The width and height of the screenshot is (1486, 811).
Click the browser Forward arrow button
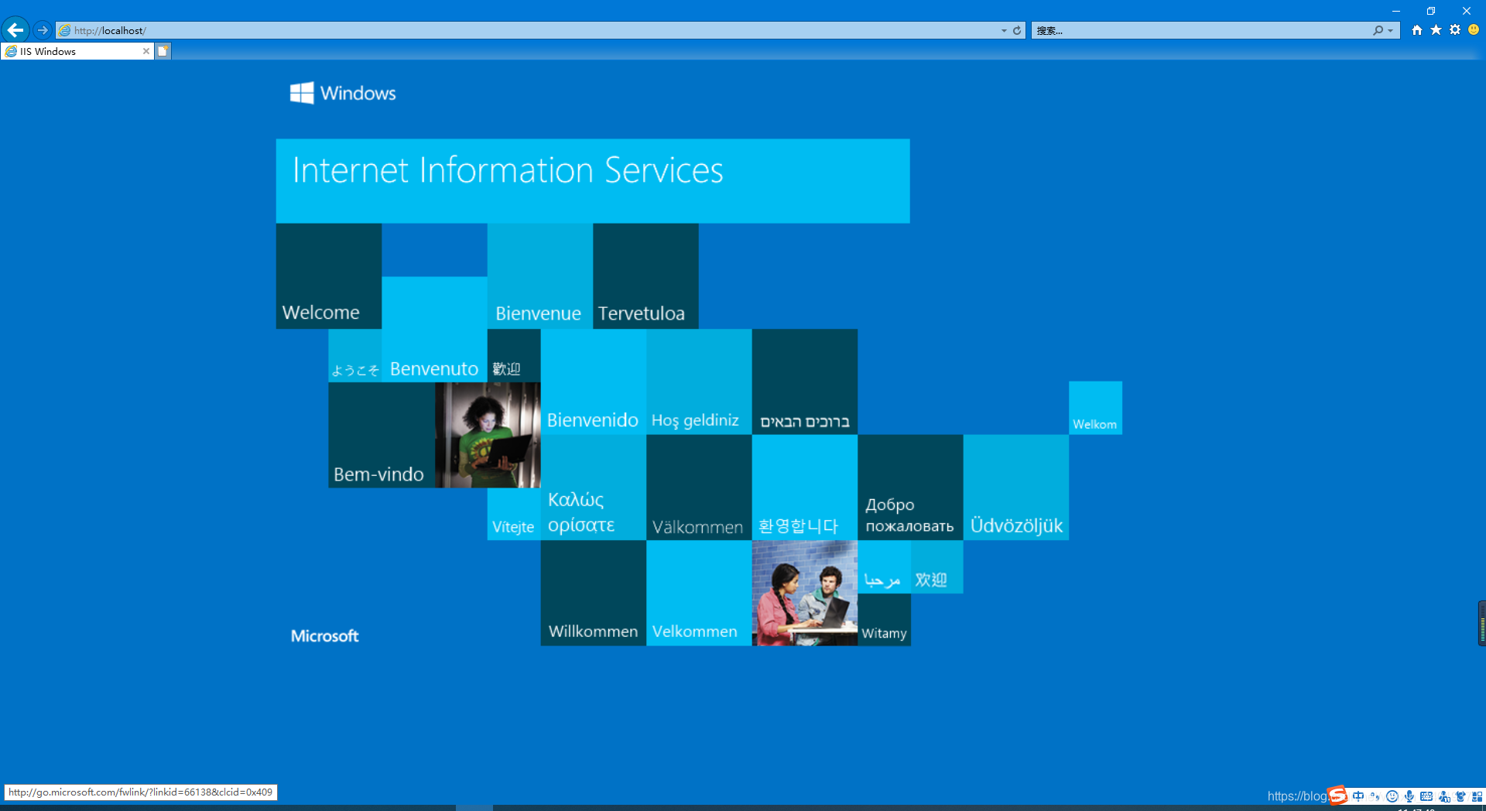(43, 30)
